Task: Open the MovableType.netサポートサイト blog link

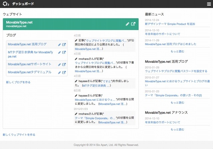Action: coord(30,64)
